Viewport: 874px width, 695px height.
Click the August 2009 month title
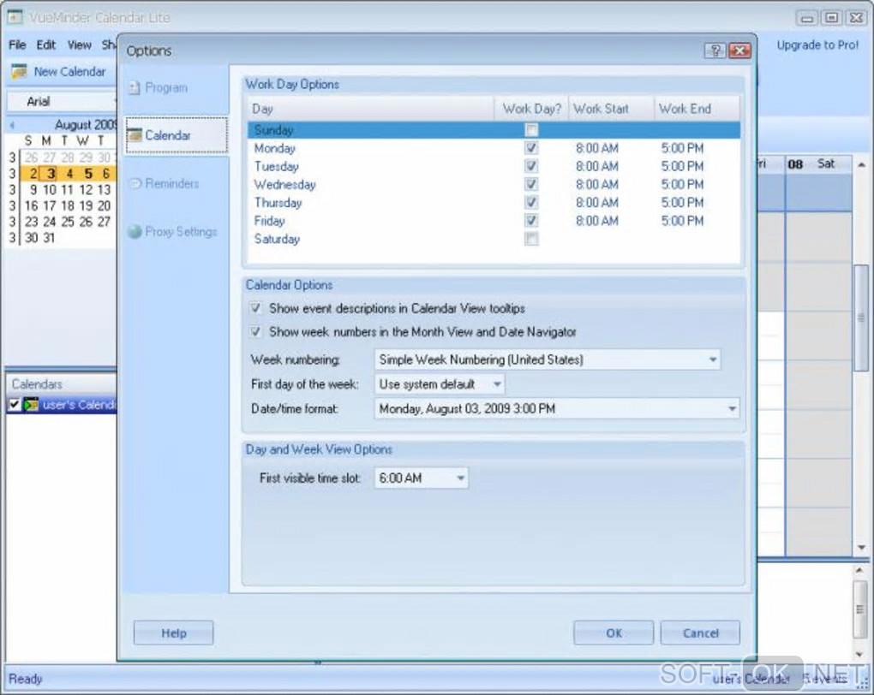[86, 125]
